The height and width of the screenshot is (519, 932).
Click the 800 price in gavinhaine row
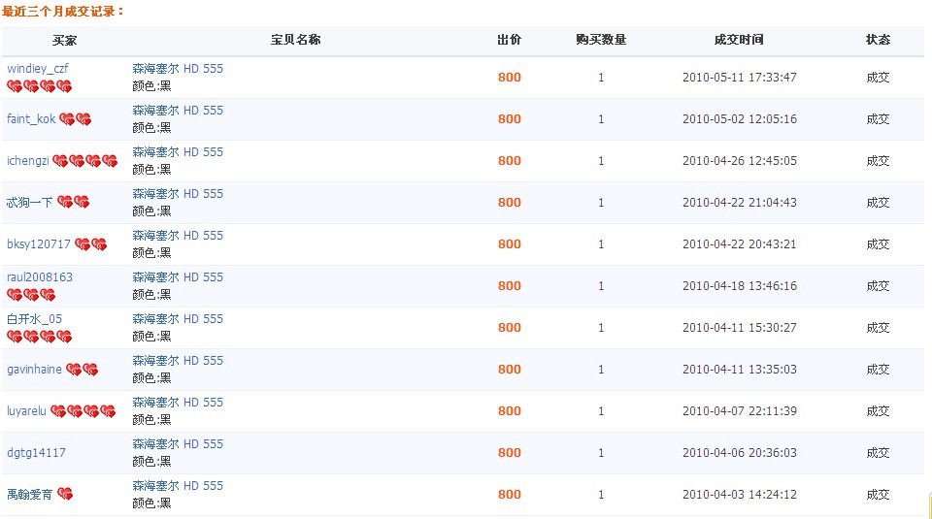[510, 370]
